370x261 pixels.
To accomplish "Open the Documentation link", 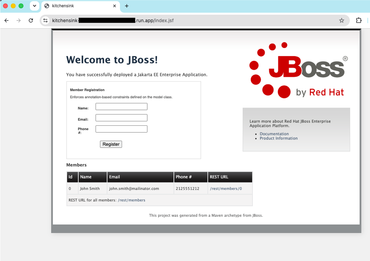I will click(274, 134).
